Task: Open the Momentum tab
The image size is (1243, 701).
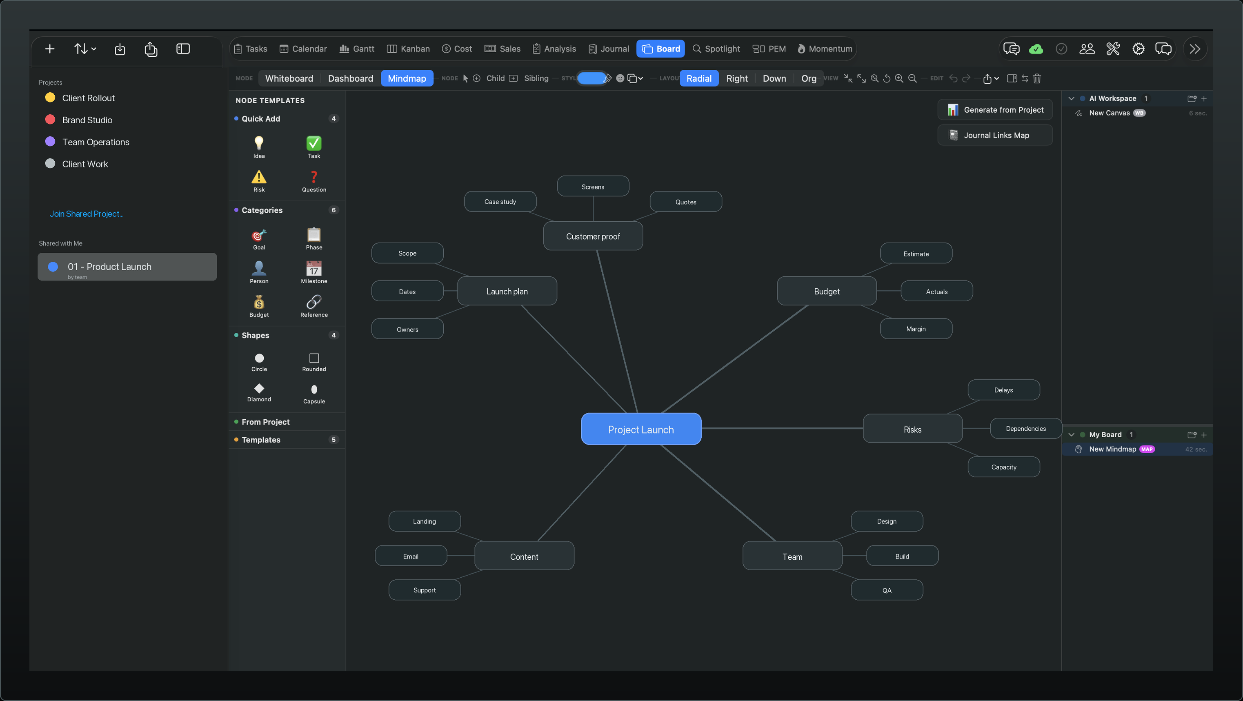Action: click(825, 49)
